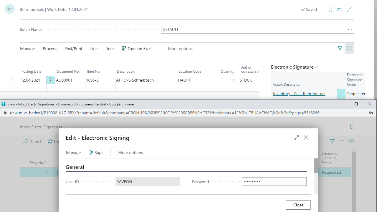Show options for Inventory - Post Item Journal row
This screenshot has width=377, height=212.
pos(341,94)
